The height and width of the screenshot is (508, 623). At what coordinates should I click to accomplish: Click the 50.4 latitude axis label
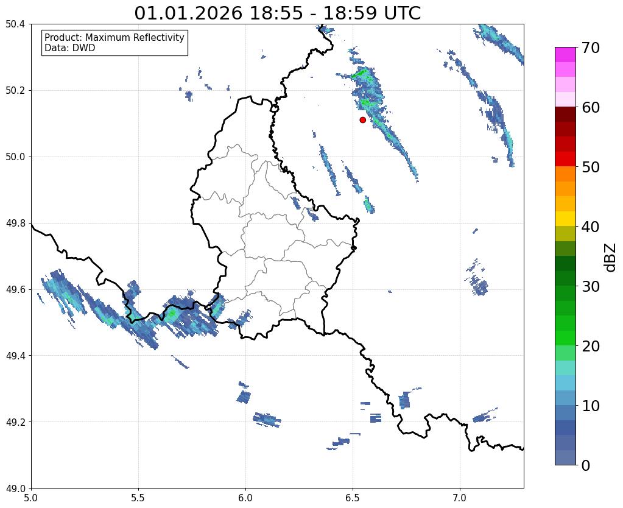tap(15, 24)
